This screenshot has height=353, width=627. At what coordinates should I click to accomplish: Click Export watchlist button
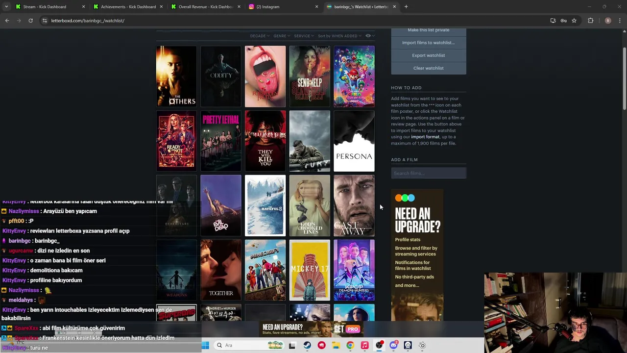429,55
